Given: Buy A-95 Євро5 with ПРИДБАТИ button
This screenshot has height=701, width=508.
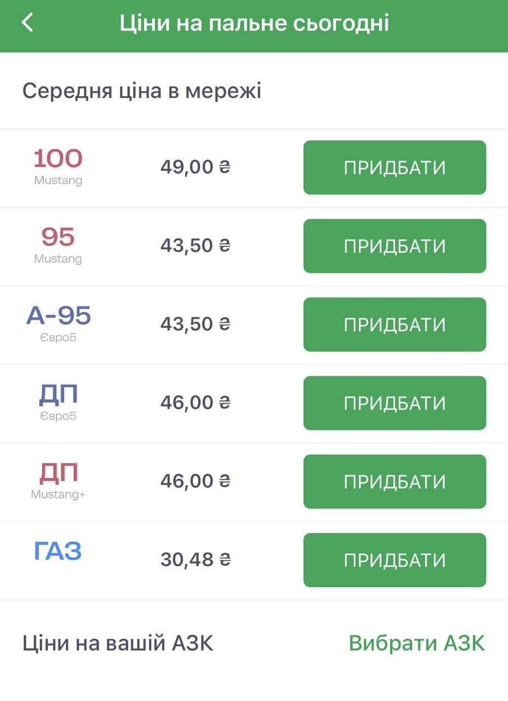Looking at the screenshot, I should tap(395, 324).
